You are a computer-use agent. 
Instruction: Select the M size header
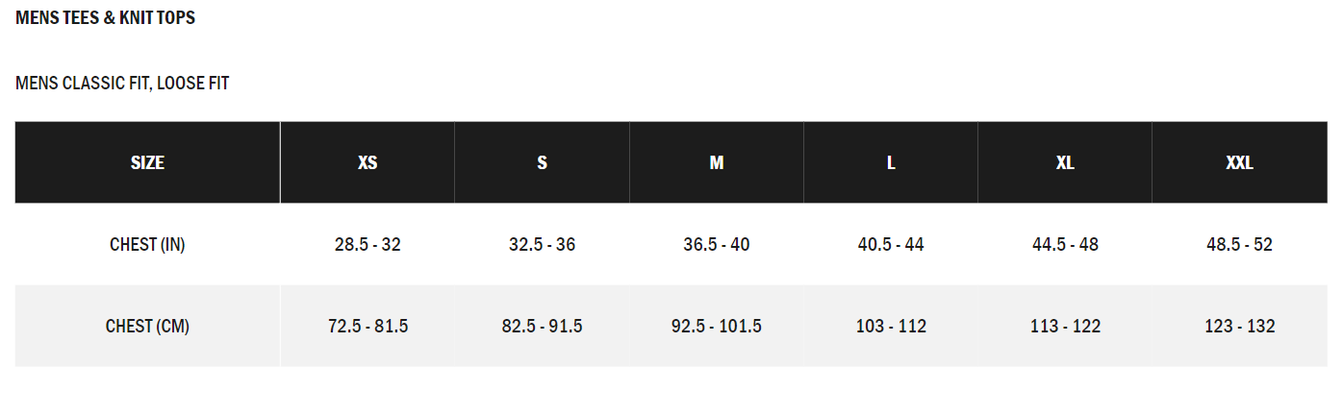tap(717, 162)
